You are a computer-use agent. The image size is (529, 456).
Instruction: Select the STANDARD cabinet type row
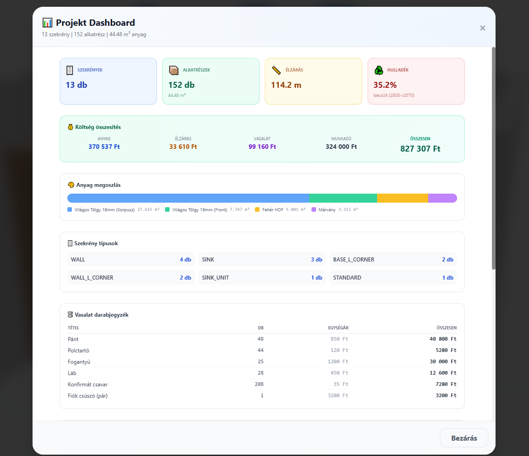coord(393,277)
